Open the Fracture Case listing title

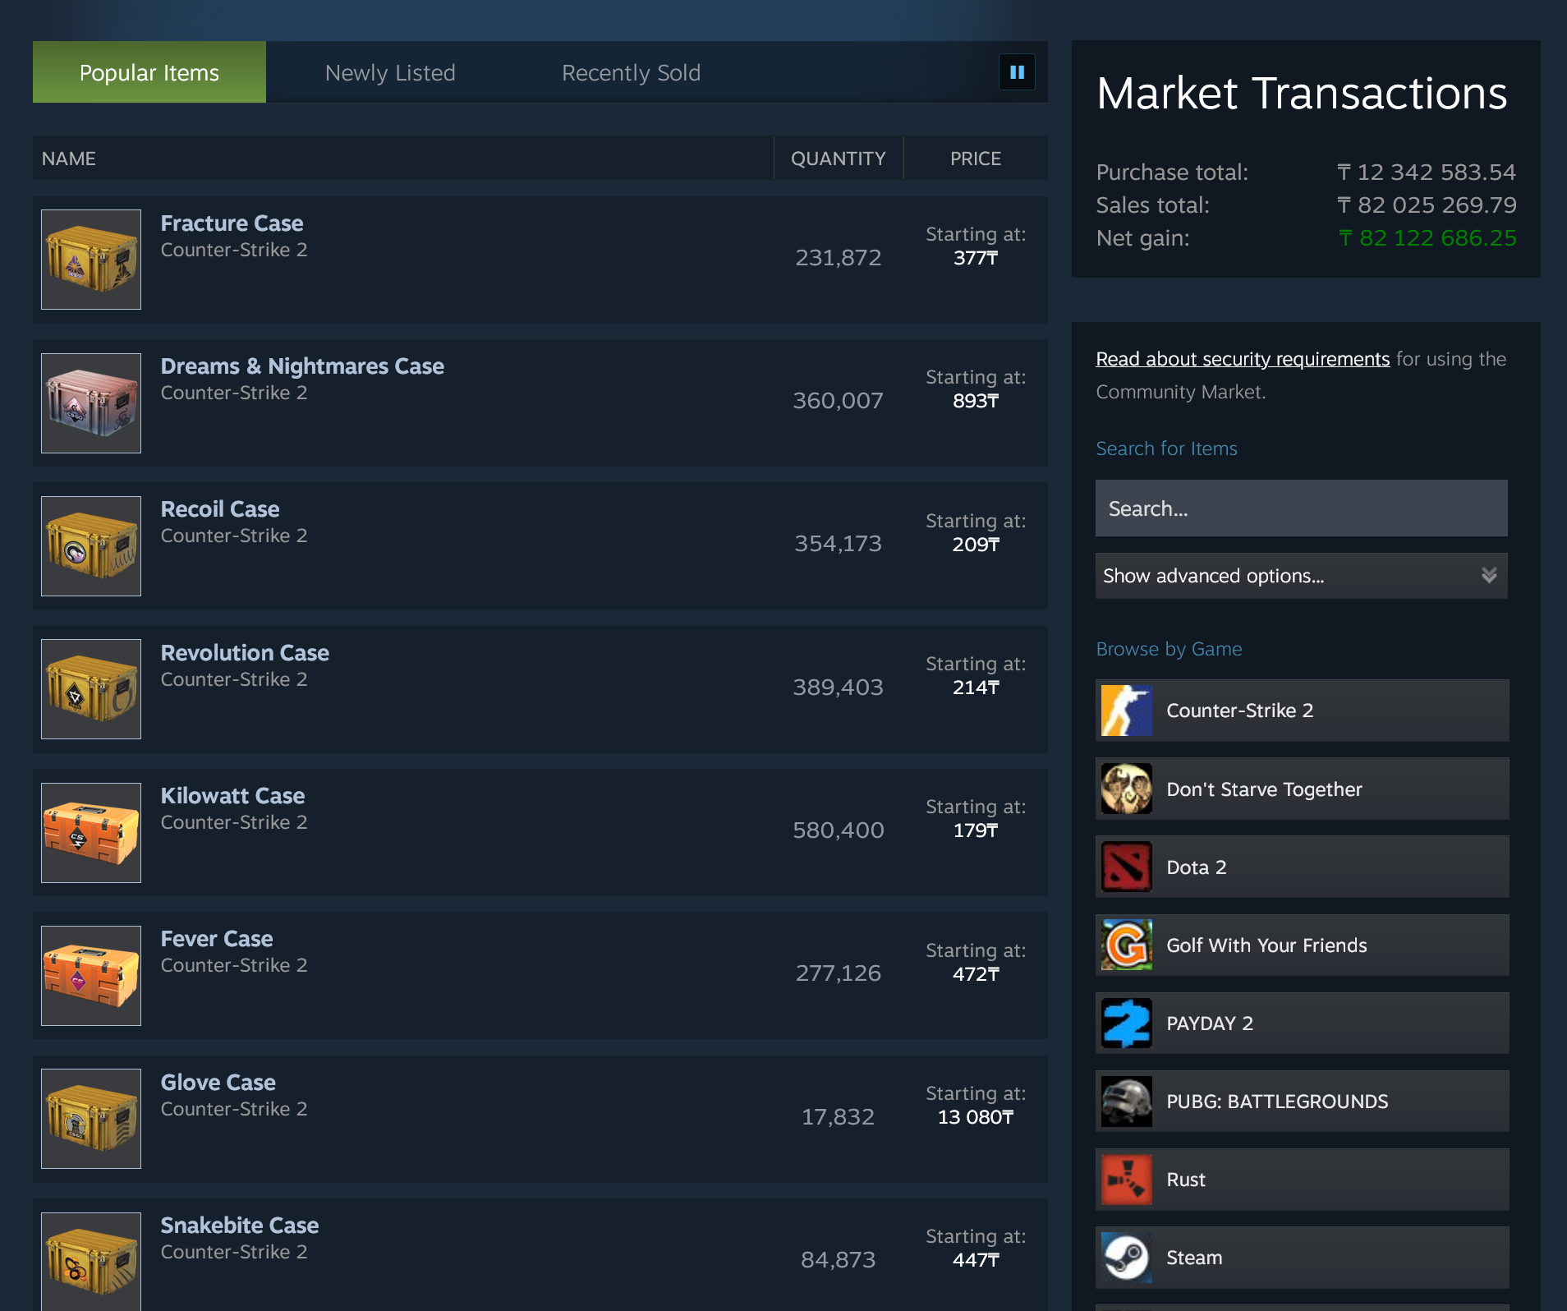232,223
